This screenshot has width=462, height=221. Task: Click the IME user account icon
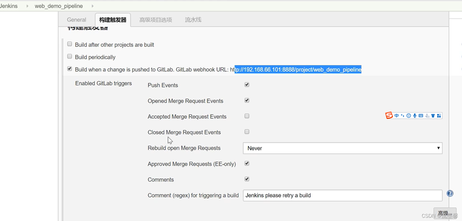pos(427,116)
